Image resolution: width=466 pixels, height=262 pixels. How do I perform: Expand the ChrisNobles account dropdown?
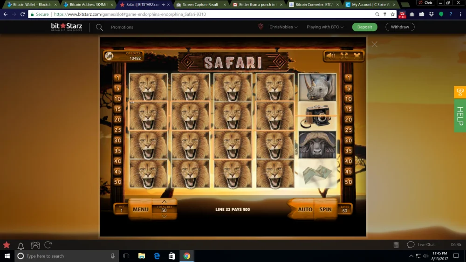pos(283,27)
